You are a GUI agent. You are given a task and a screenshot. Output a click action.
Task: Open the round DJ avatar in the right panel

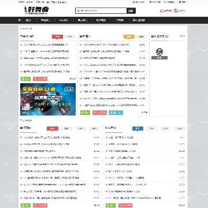point(159,52)
